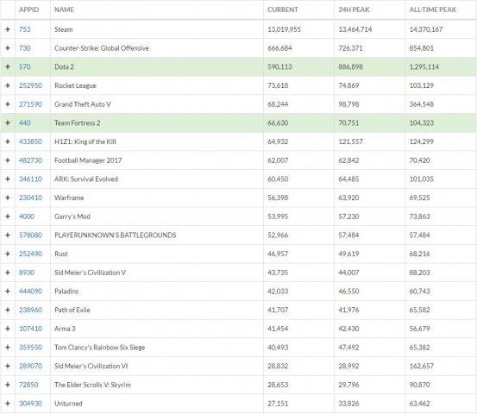Open app ID 440 link
Screen dimensions: 477x414
click(25, 122)
